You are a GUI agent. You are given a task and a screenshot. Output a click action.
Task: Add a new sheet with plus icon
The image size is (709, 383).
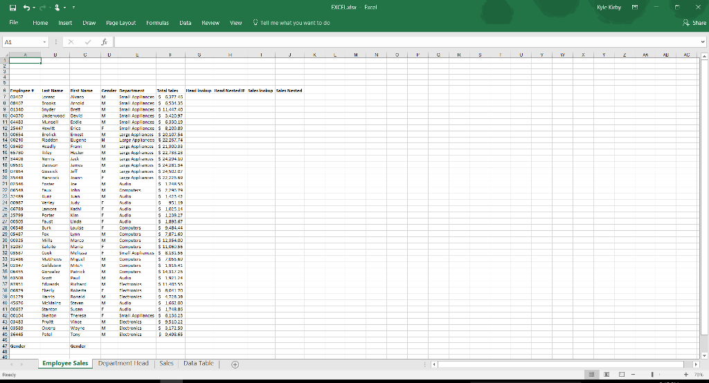click(x=235, y=364)
